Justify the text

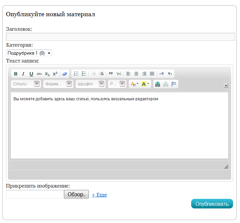click(152, 74)
